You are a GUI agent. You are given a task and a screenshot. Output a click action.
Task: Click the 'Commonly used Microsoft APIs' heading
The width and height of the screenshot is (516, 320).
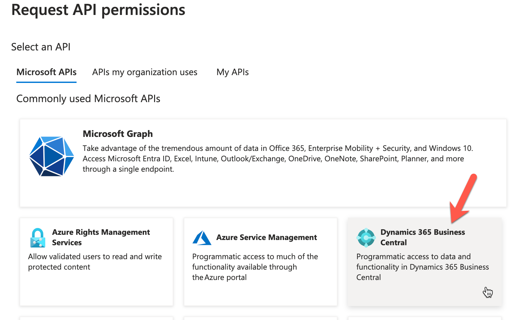[88, 99]
